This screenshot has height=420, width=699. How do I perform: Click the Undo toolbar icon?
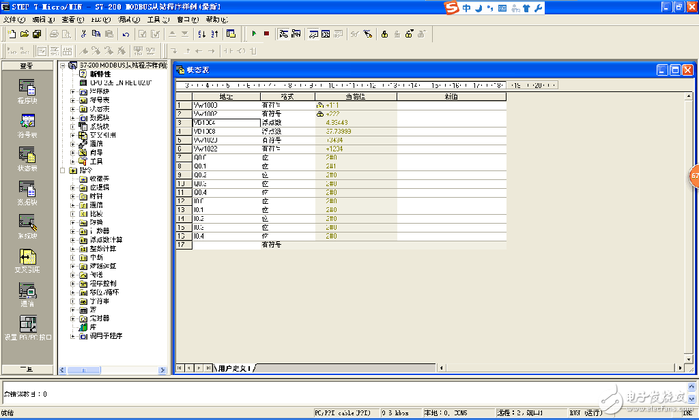point(126,33)
